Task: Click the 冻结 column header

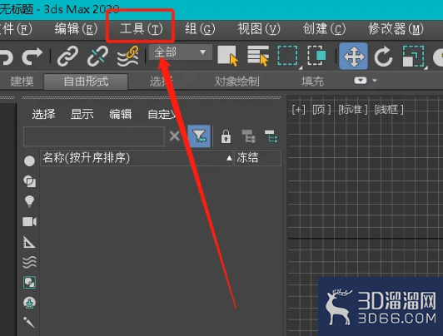Action: [257, 158]
